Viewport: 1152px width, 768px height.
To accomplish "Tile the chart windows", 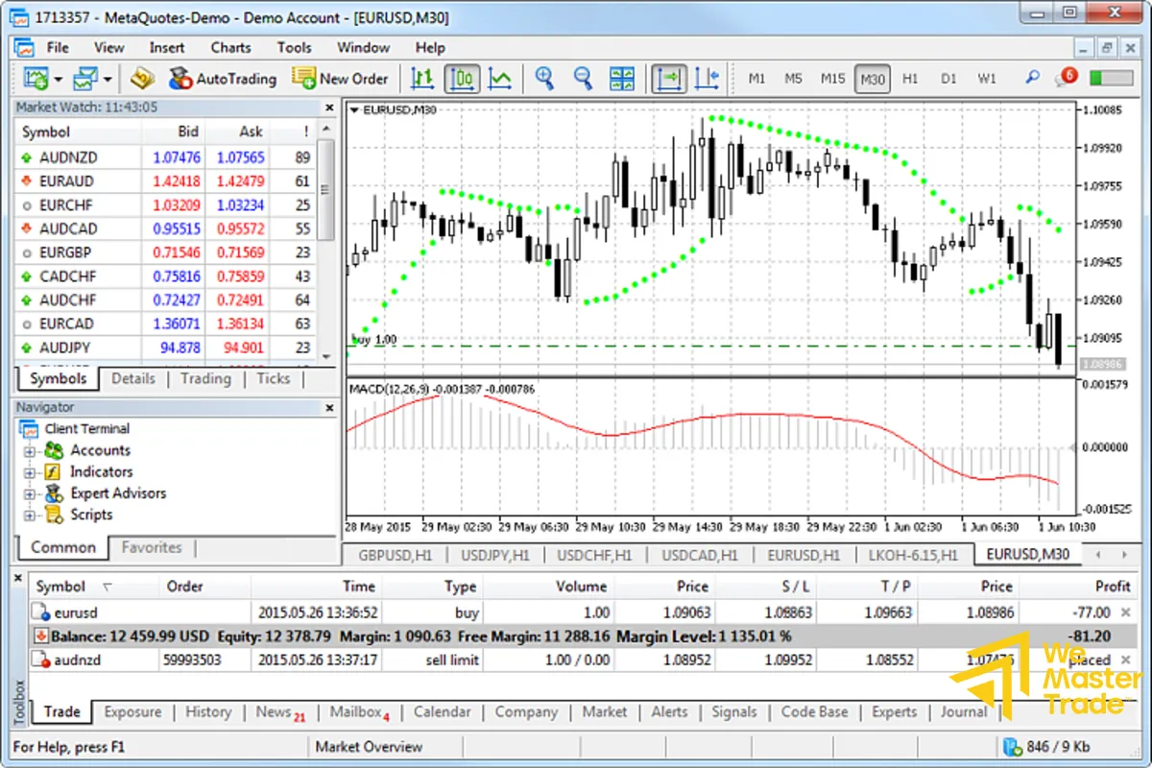I will [621, 79].
